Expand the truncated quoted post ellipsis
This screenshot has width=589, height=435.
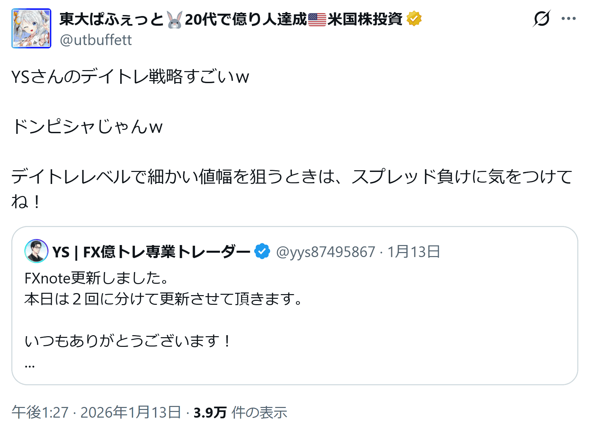30,365
